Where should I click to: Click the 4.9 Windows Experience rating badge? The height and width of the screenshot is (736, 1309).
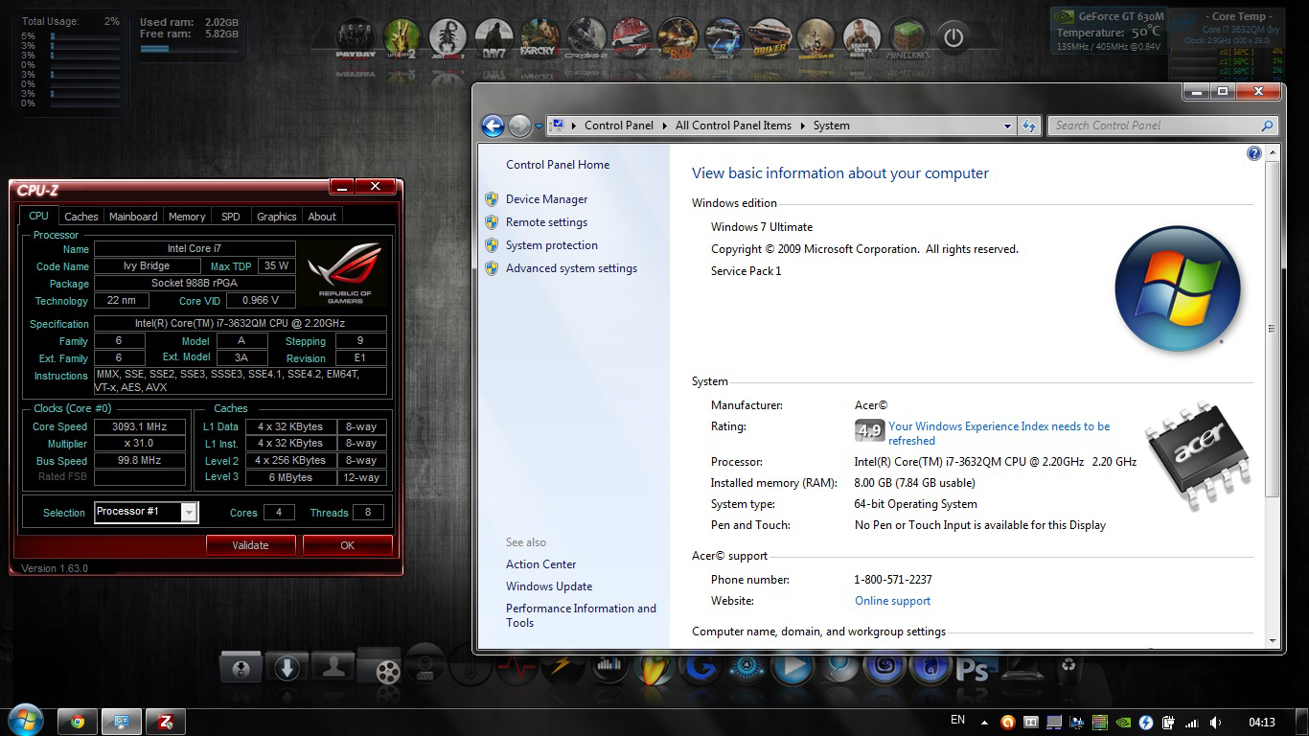click(x=868, y=430)
